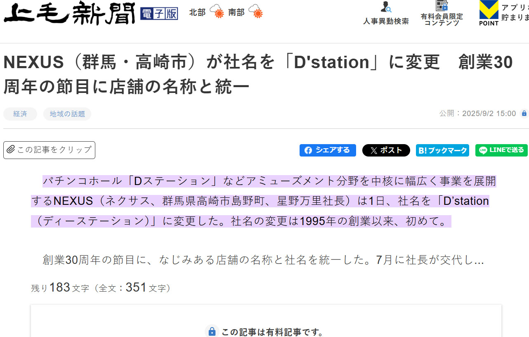Open the 人事異動検索 person search icon
529x337 pixels.
[x=386, y=7]
